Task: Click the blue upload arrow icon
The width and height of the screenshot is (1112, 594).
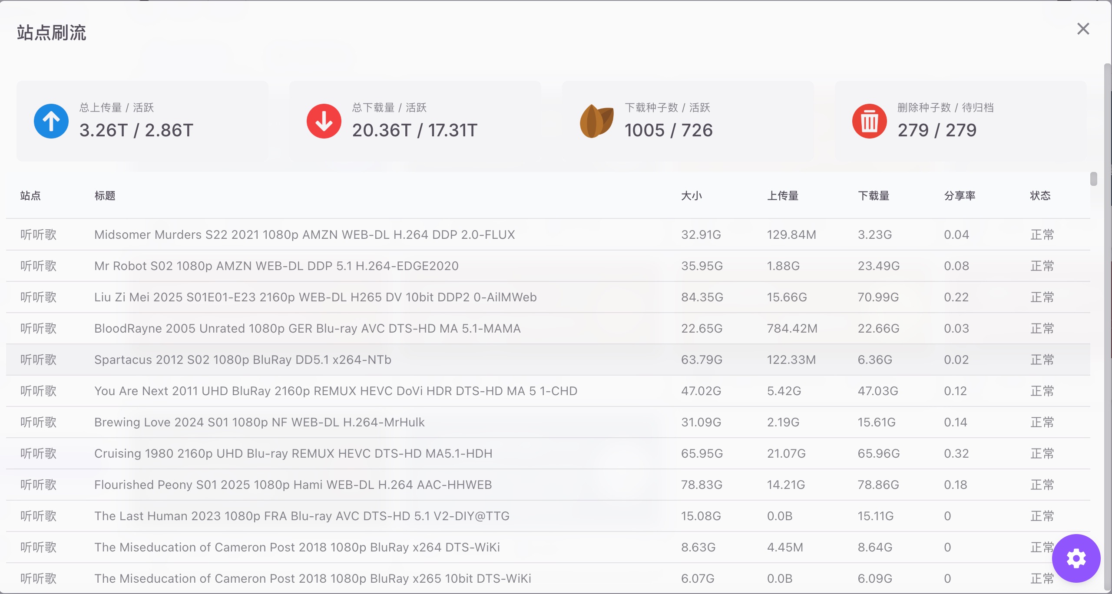Action: pos(51,121)
